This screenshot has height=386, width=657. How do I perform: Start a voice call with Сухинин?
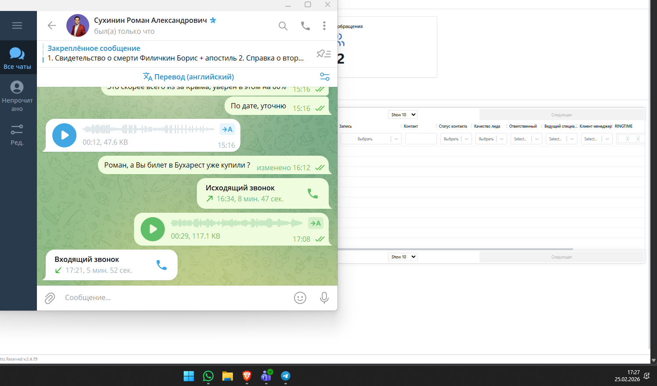click(x=305, y=26)
